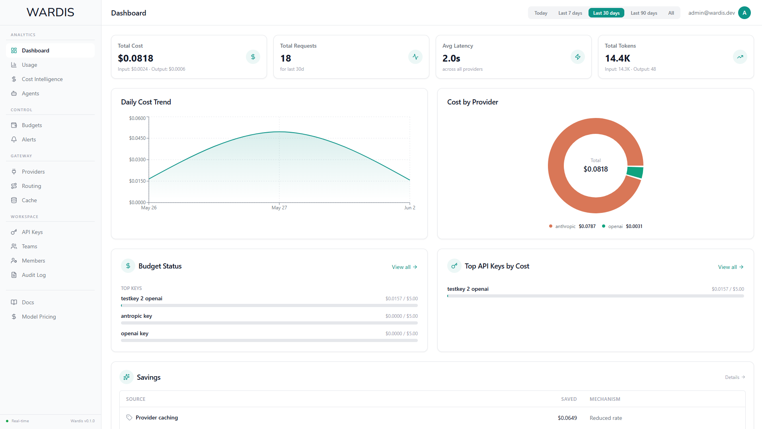Click testkey 2 openai budget progress bar
762x429 pixels.
coord(269,305)
